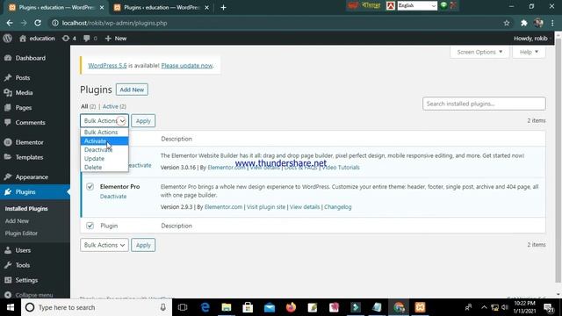
Task: Click the Posts pushpin icon
Action: point(8,78)
